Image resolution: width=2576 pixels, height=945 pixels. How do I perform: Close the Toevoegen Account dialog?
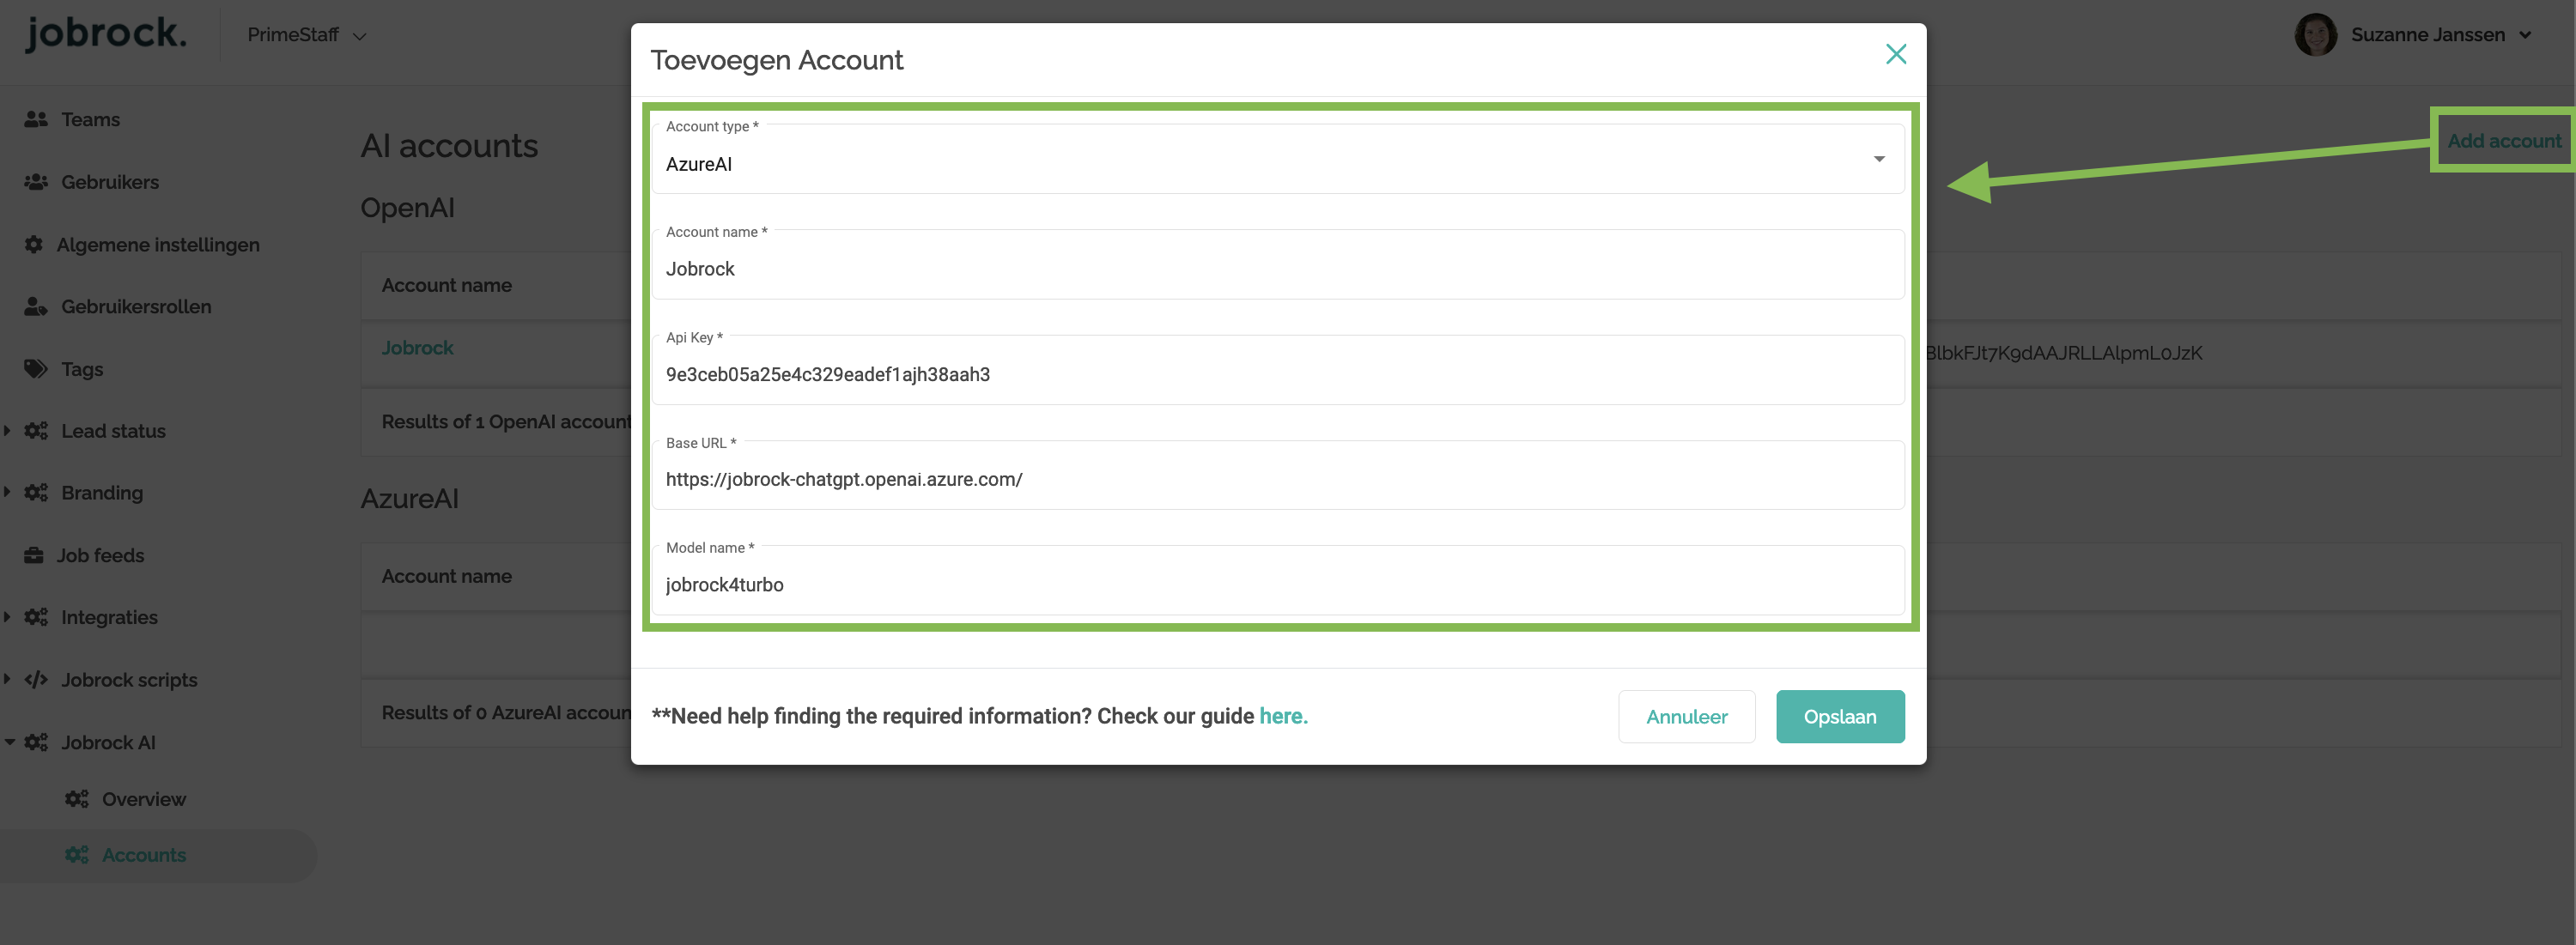point(1895,54)
